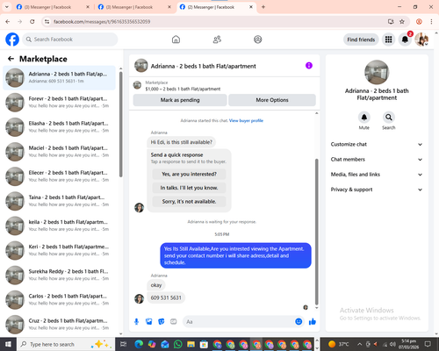Search the conversation using the magnifier icon
Image resolution: width=439 pixels, height=351 pixels.
click(x=389, y=118)
